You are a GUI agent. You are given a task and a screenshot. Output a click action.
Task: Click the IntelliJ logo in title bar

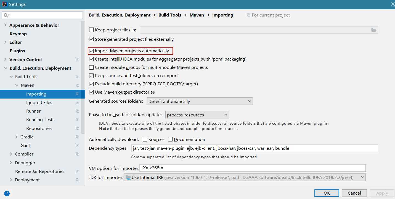pyautogui.click(x=4, y=4)
